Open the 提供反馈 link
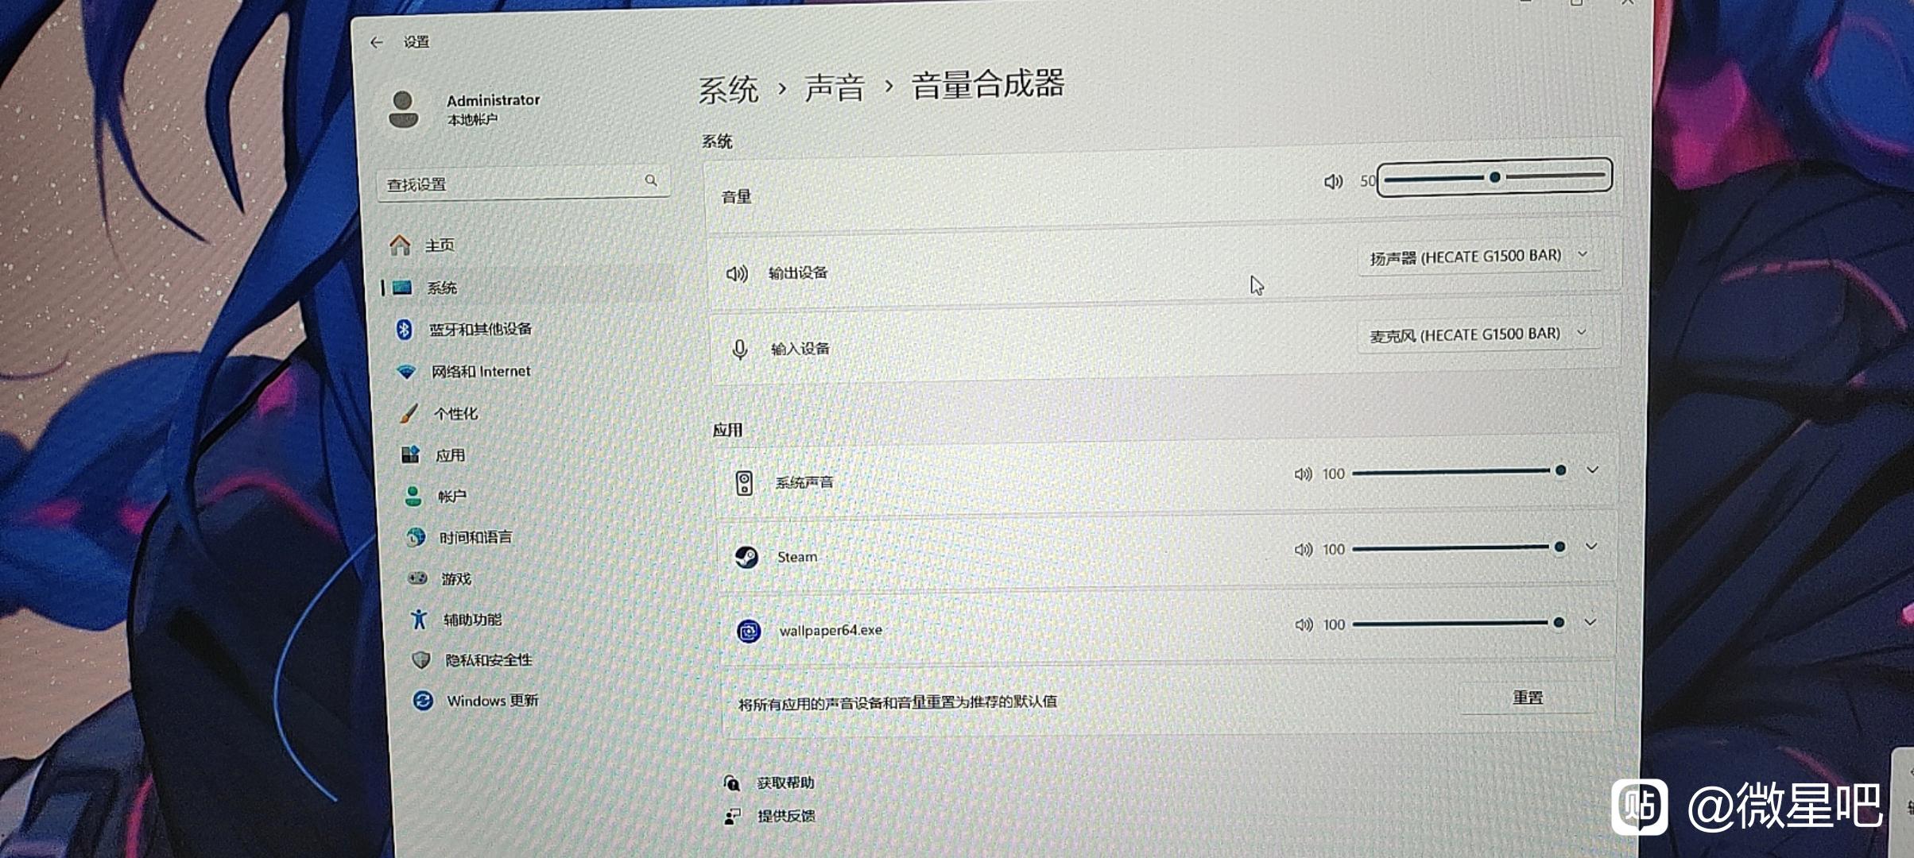 coord(786,817)
